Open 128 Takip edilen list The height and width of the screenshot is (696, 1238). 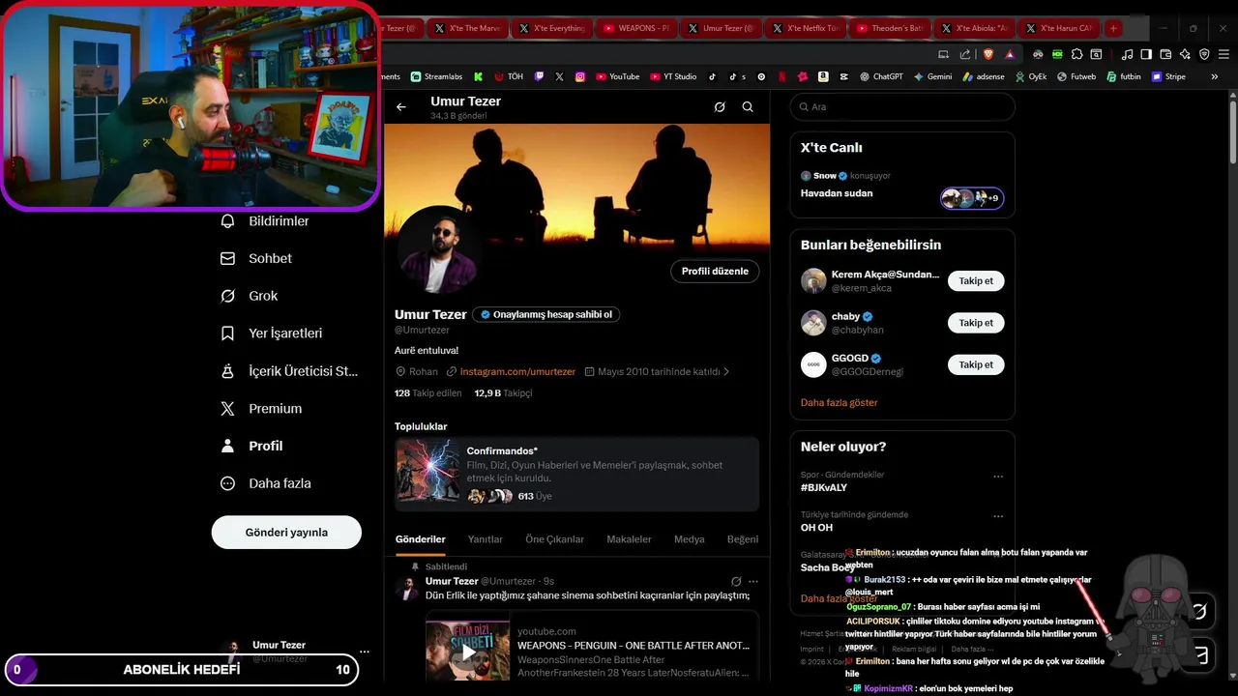click(428, 393)
